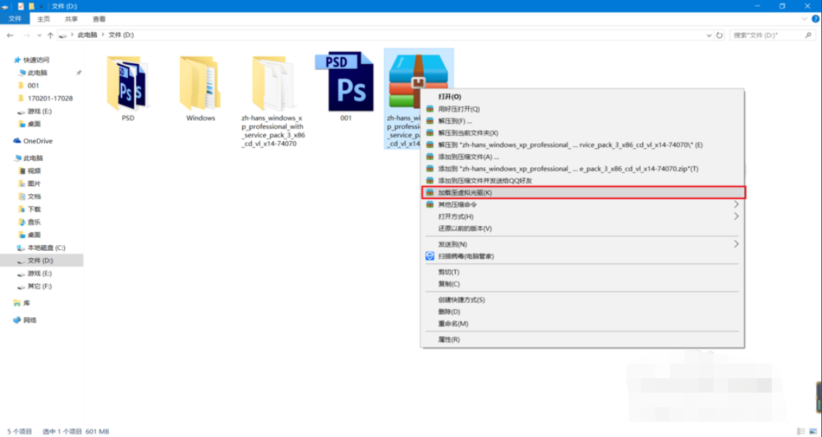This screenshot has width=822, height=437.
Task: Expand the 发送到(N) submenu arrow
Action: [x=736, y=244]
